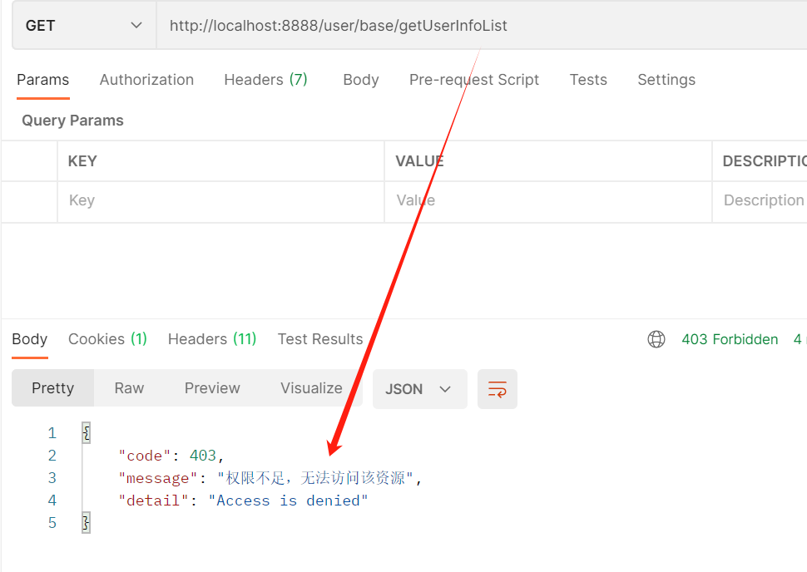Click the globe network information icon

656,339
